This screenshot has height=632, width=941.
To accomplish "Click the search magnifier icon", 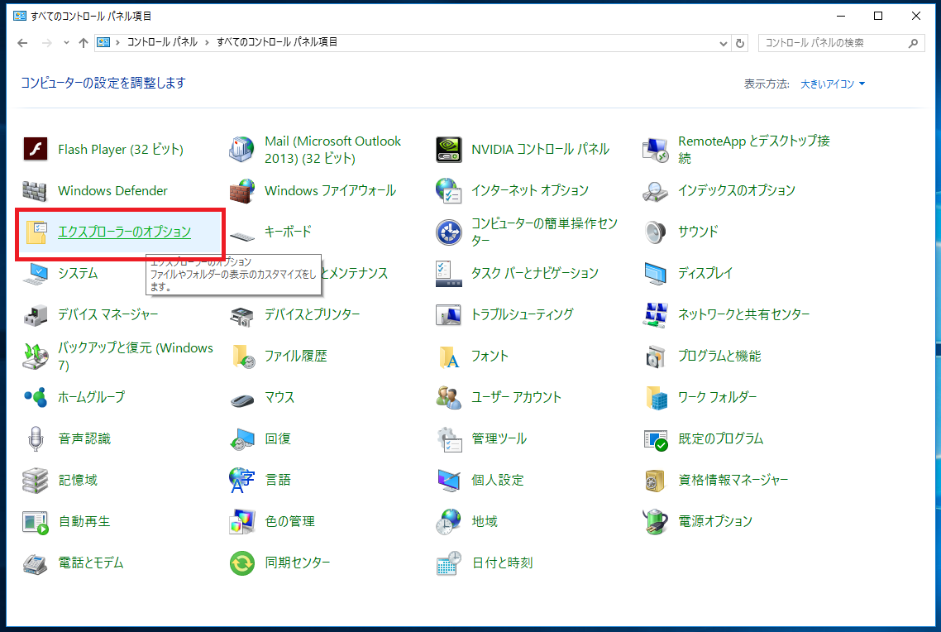I will point(913,43).
